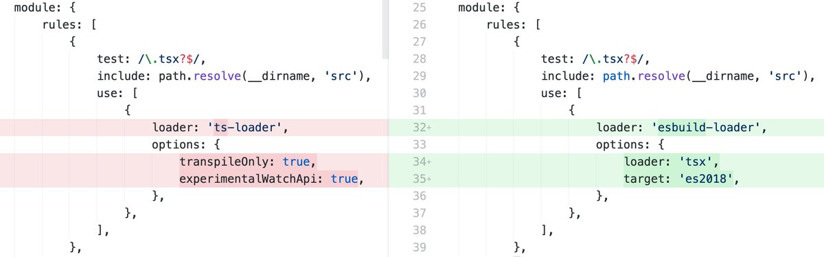Viewport: 824px width, 257px height.
Task: Click 'use: [' on line 30
Action: (562, 93)
